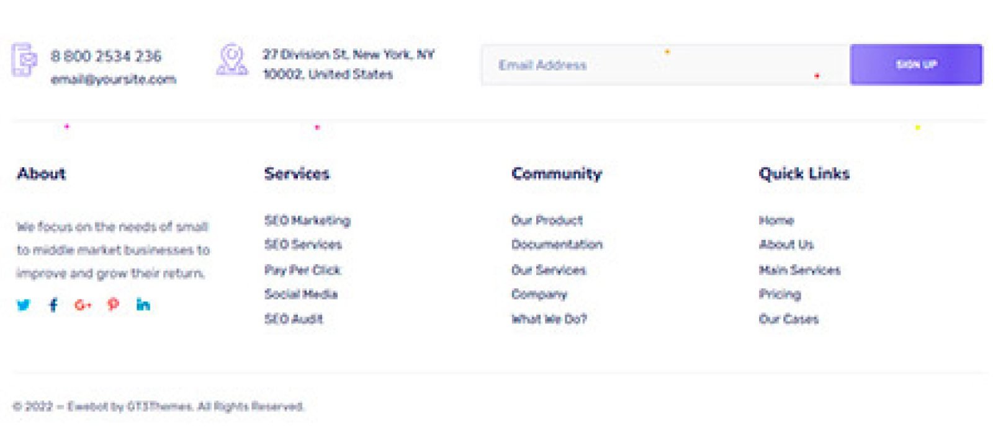Click the 'We focus on the needs' paragraph

pos(113,250)
